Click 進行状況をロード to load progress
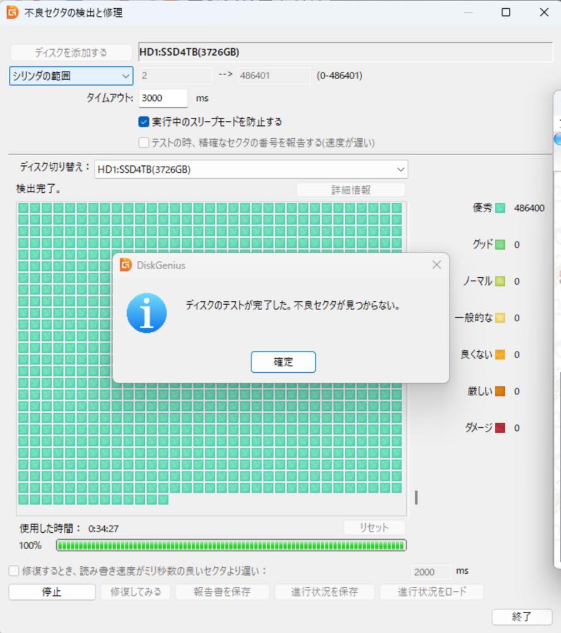This screenshot has width=561, height=633. point(432,592)
